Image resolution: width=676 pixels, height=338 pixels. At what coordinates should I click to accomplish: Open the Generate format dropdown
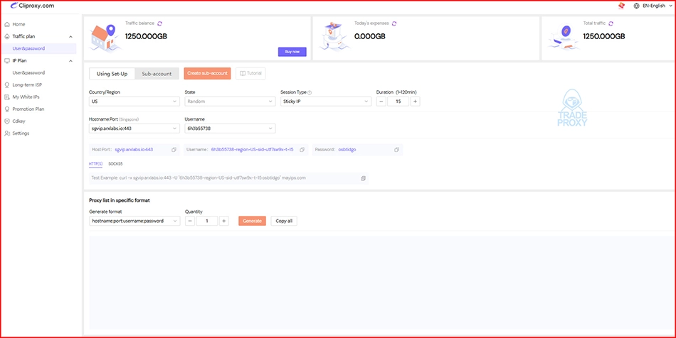tap(134, 221)
